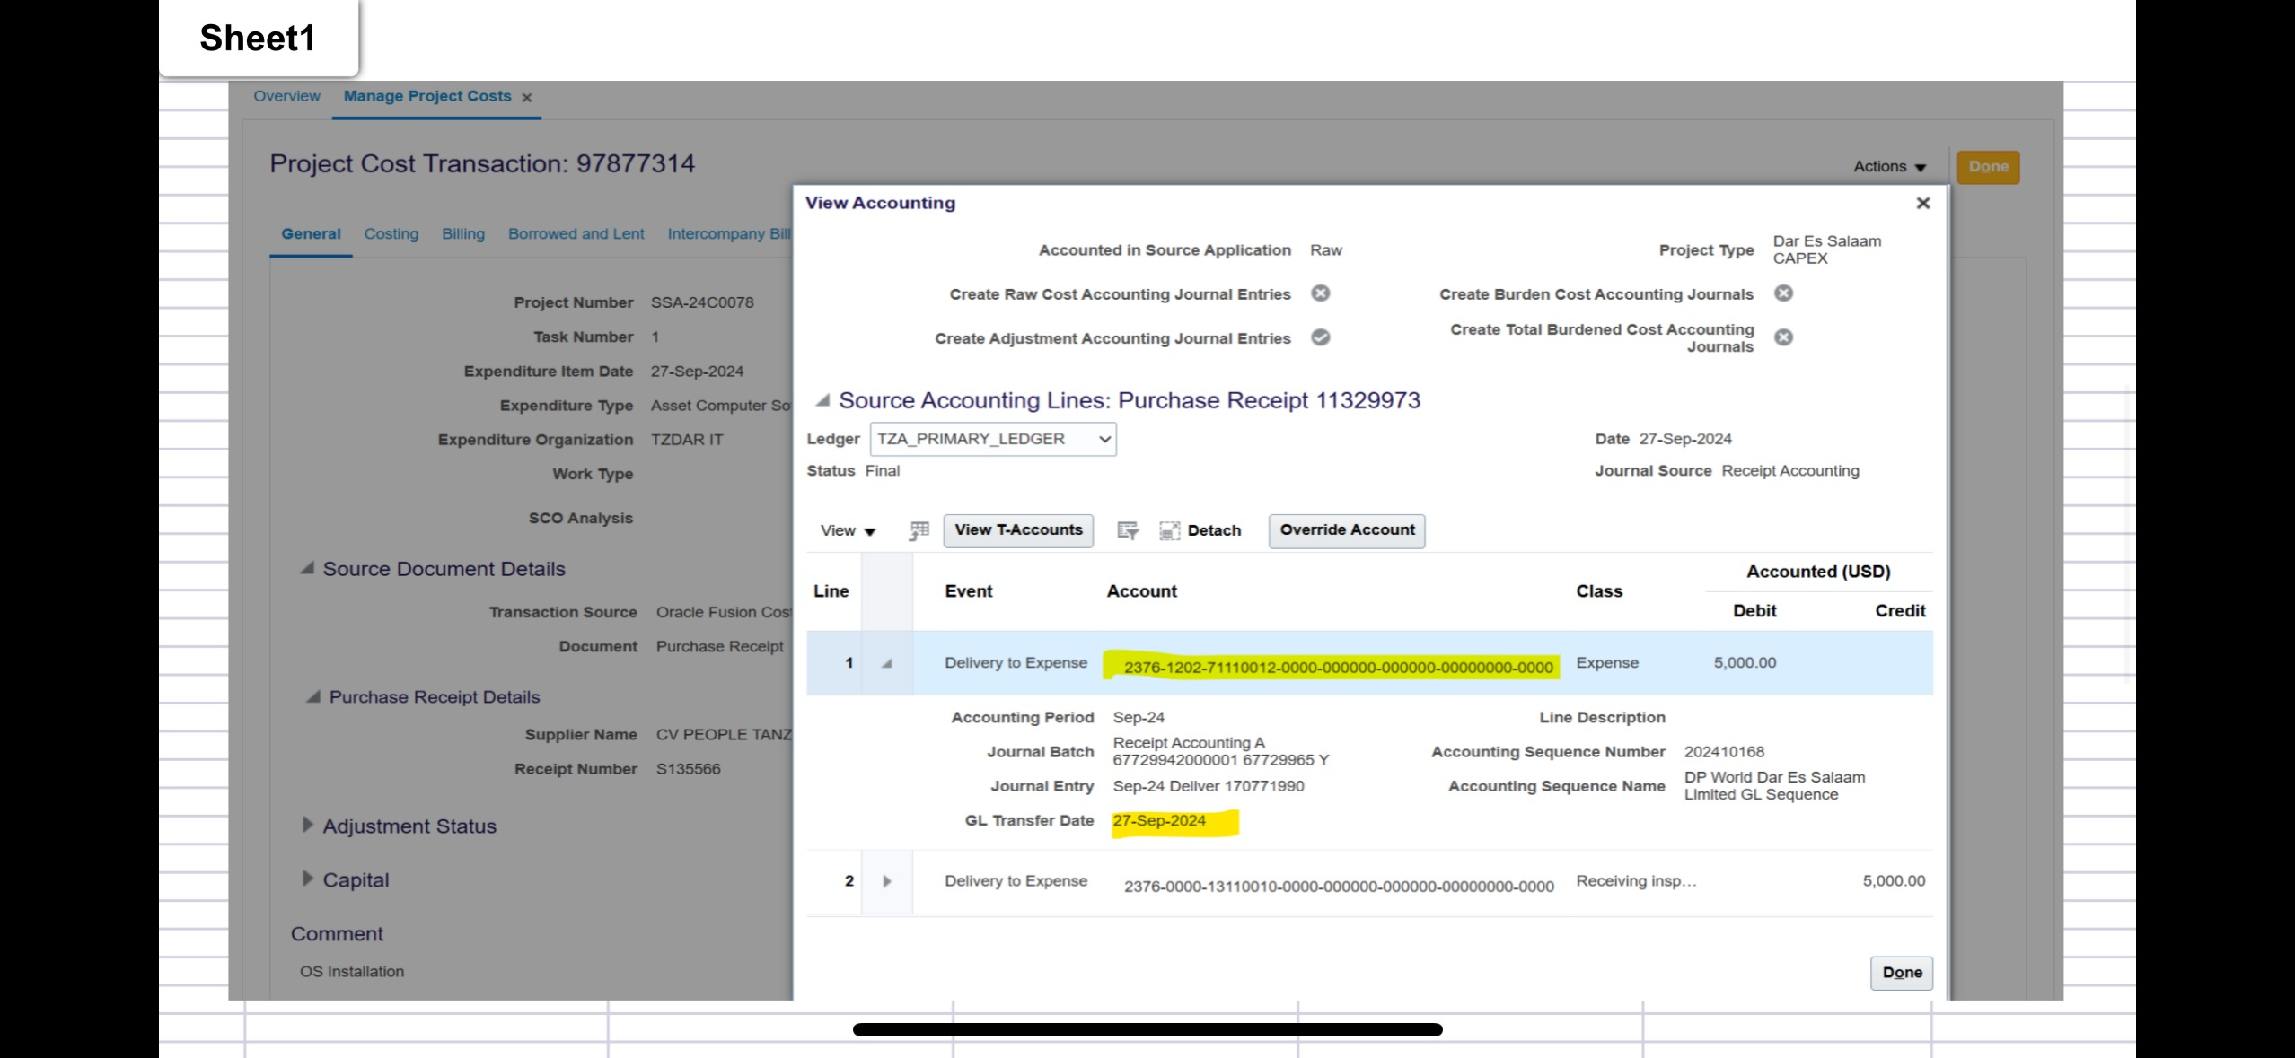Open the Actions dropdown menu
Viewport: 2295px width, 1058px height.
tap(1889, 167)
